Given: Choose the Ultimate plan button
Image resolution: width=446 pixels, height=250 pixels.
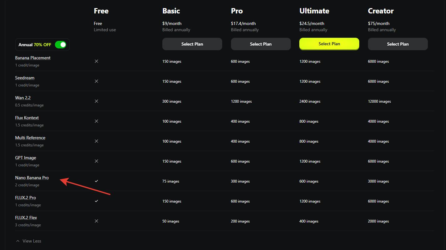Looking at the screenshot, I should (329, 44).
